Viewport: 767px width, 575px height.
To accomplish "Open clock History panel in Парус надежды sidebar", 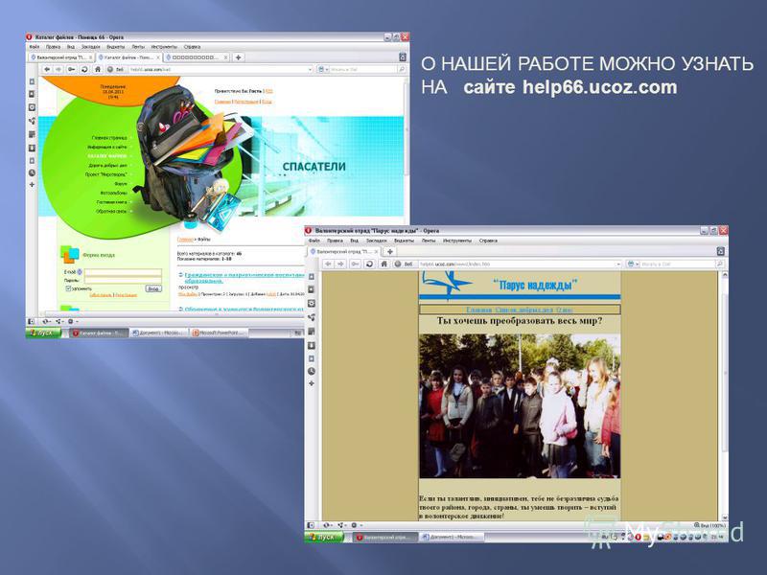I will (311, 371).
